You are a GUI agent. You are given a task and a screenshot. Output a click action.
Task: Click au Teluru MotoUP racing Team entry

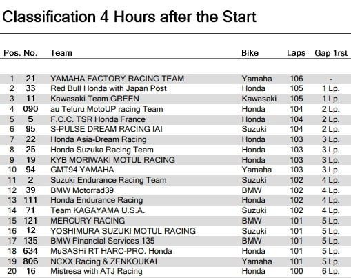click(107, 109)
